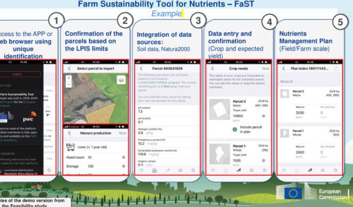Open Parcel 2 Maize thumbnail in results

point(285,94)
